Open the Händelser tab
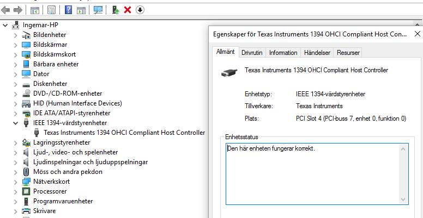423x218 pixels. tap(317, 53)
